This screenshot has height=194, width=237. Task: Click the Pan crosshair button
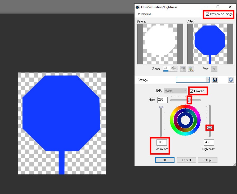click(x=214, y=69)
